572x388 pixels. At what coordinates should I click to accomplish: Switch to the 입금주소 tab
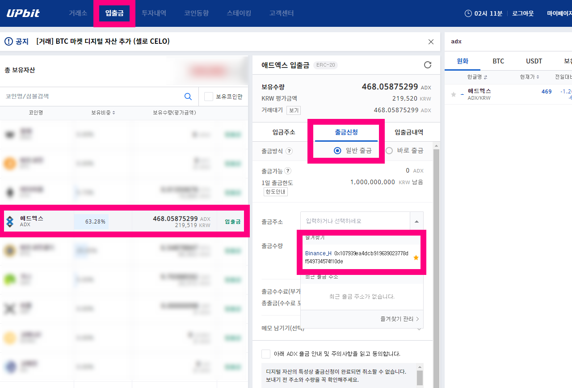click(284, 132)
